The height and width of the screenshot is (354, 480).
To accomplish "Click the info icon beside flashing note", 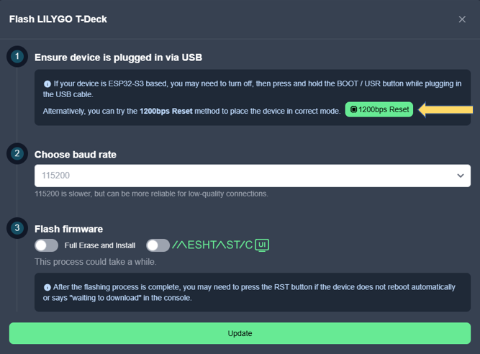I will click(47, 287).
